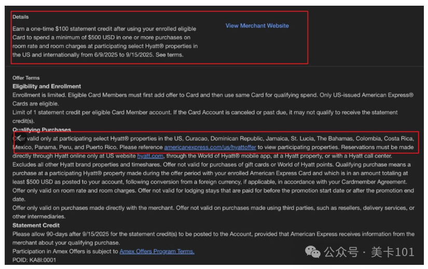Click the 'Earn a one-time $100 statement credit' line
Screen dimensions: 428x269
(104, 29)
